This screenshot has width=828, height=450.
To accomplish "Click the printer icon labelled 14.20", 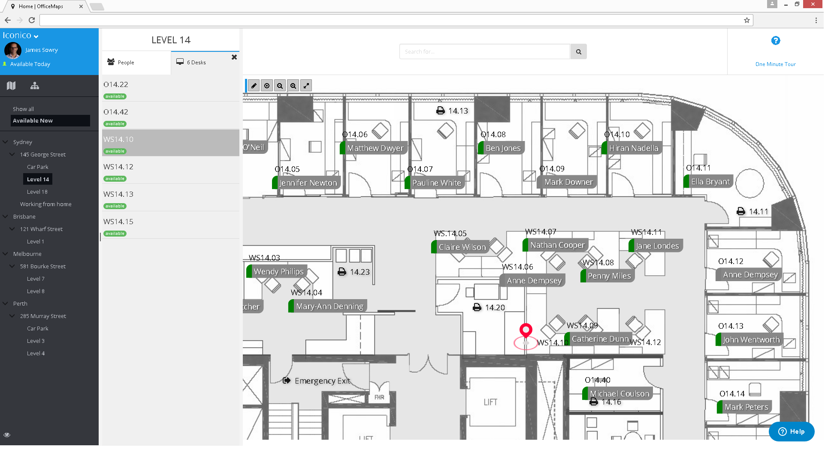I will coord(477,307).
